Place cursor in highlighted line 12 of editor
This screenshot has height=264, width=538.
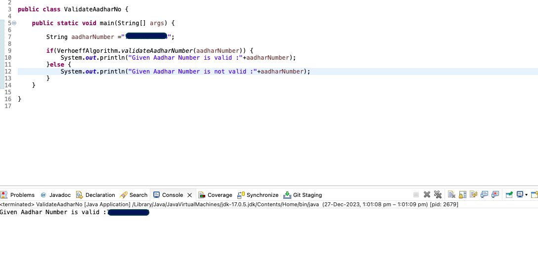[277, 71]
